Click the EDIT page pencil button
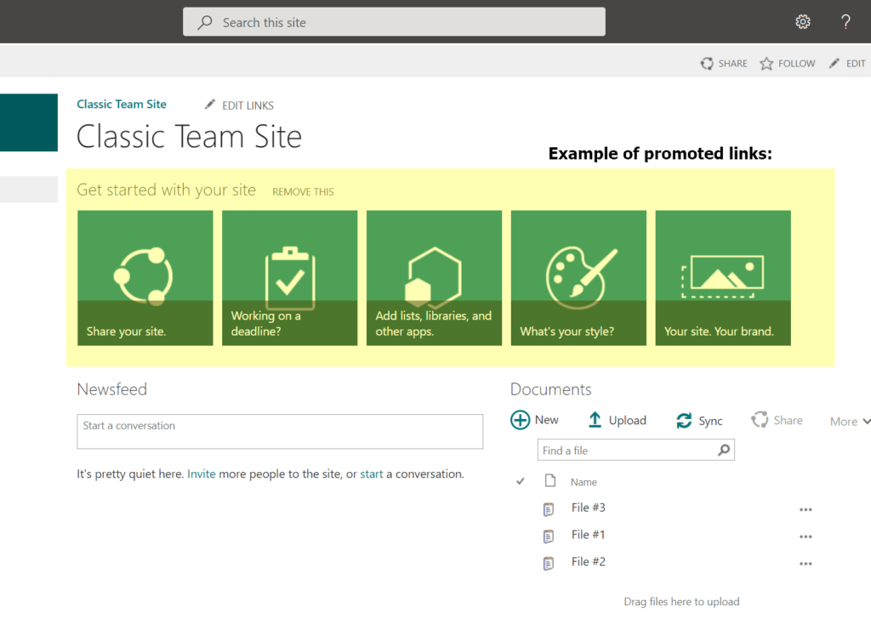Image resolution: width=871 pixels, height=618 pixels. click(x=846, y=63)
